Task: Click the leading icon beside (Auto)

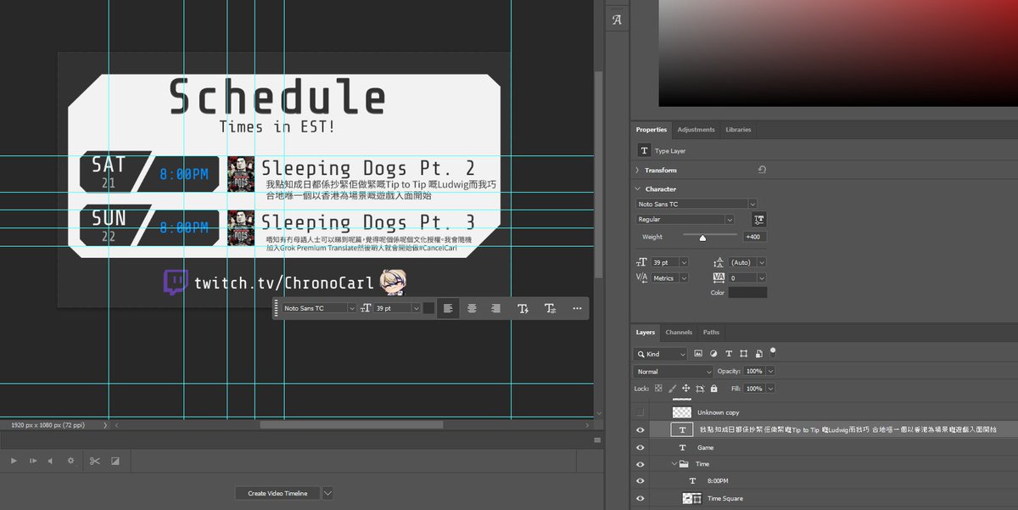Action: pos(719,263)
